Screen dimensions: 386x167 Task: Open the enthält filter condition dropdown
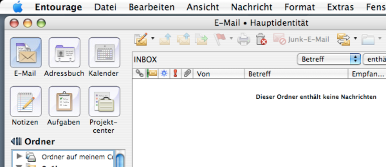374,59
